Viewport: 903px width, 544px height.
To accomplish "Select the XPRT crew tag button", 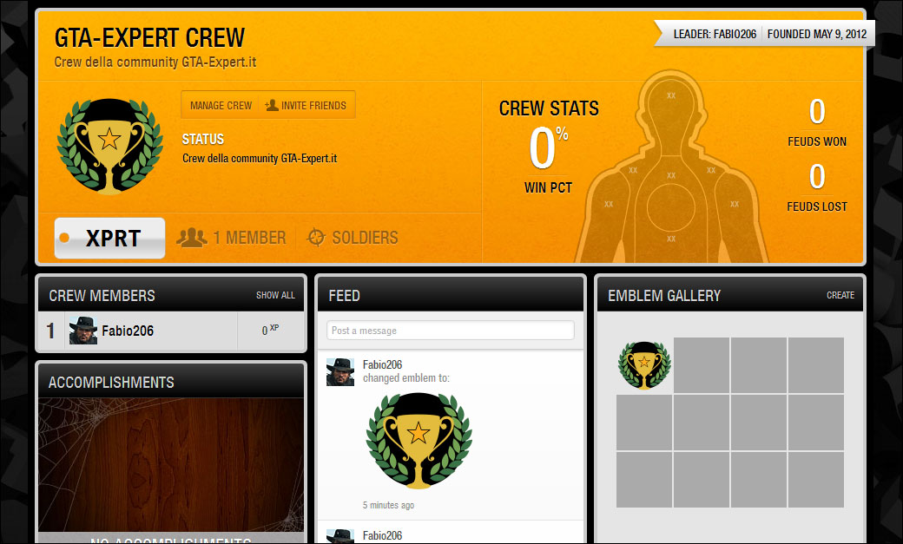I will click(x=110, y=238).
